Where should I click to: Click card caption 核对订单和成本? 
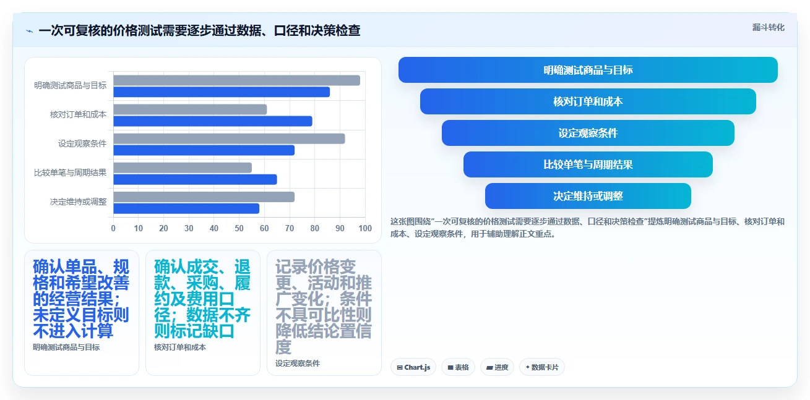click(180, 347)
